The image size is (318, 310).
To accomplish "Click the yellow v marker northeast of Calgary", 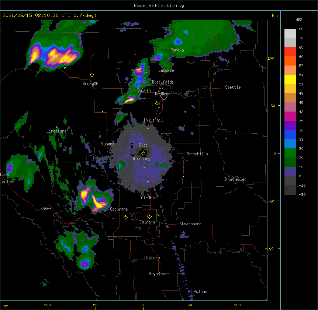I will click(x=158, y=215).
